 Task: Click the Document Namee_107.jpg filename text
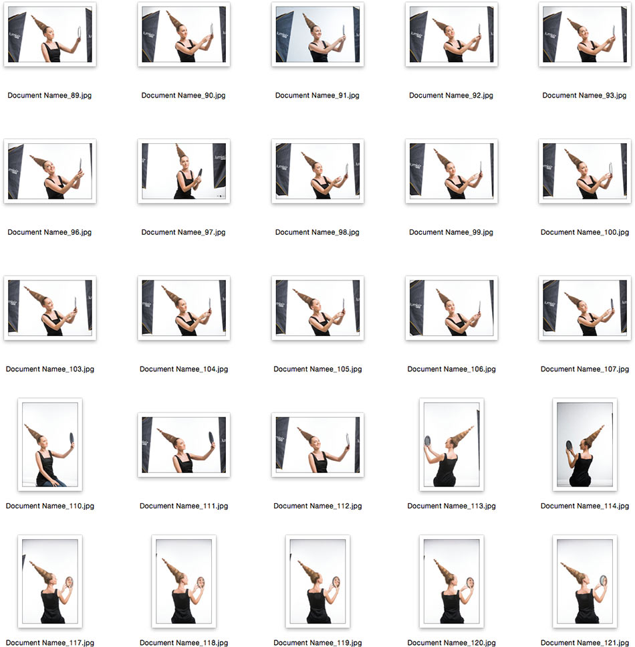[585, 369]
